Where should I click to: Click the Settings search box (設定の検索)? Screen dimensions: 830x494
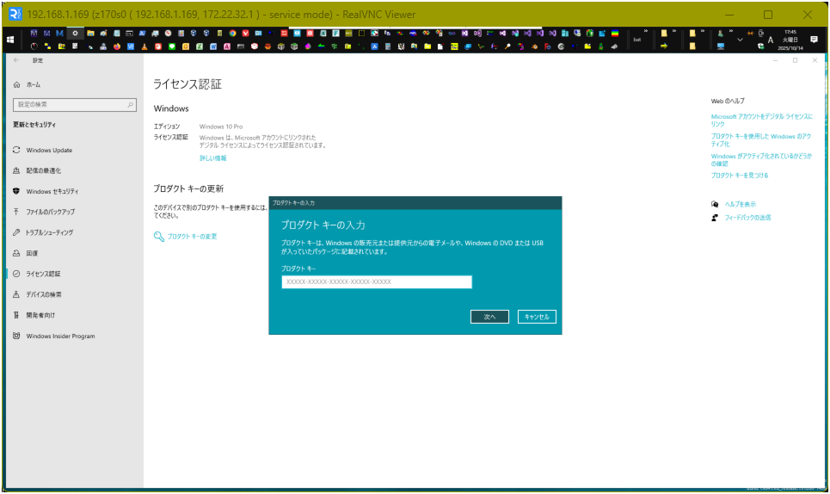[x=75, y=105]
